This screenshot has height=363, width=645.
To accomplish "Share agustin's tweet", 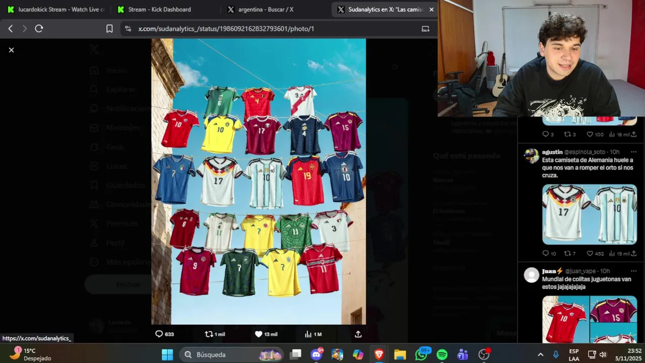I will coord(634,254).
